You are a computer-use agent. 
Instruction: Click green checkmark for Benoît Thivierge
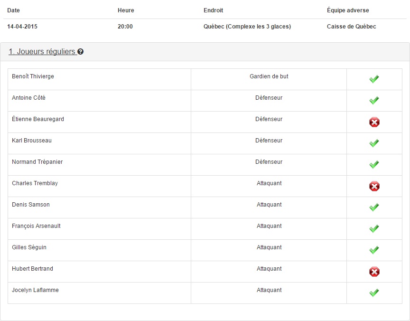(x=374, y=79)
